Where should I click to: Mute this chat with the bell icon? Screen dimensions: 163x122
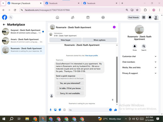click(135, 46)
